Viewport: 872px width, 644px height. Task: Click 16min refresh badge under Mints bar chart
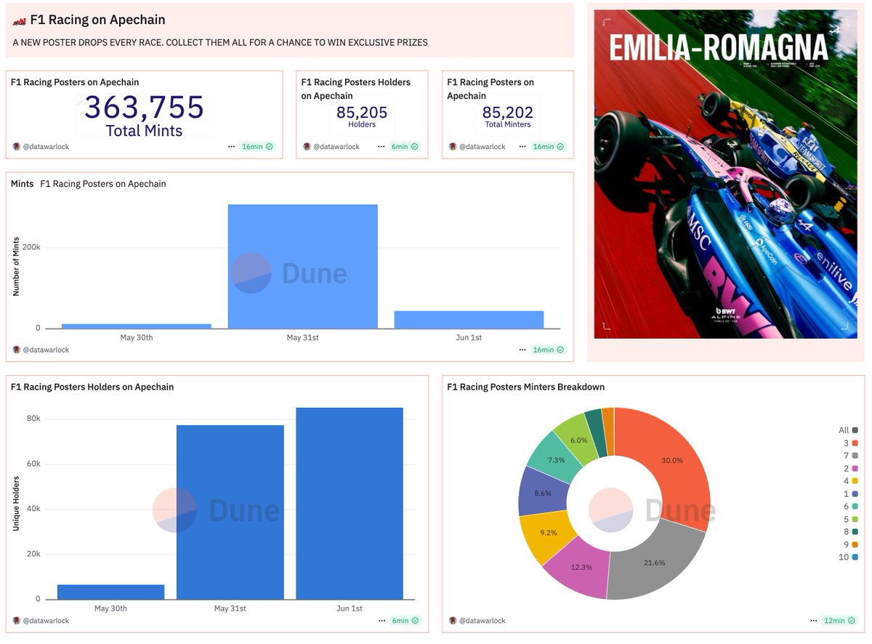[x=548, y=350]
